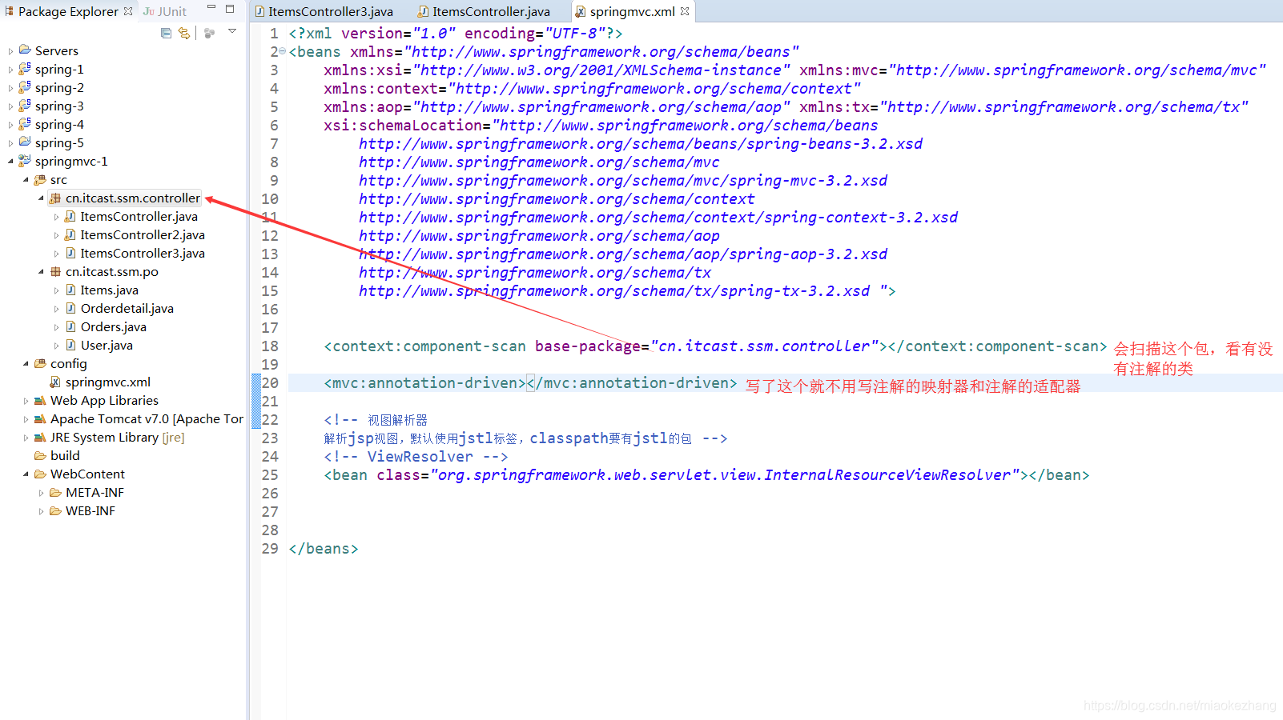Click the Collapse All icon in Package Explorer
This screenshot has height=720, width=1283.
click(166, 33)
